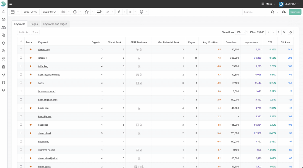Screen dimensions: 303x168
Task: Open the desktop device dropdown
Action: tap(99, 12)
